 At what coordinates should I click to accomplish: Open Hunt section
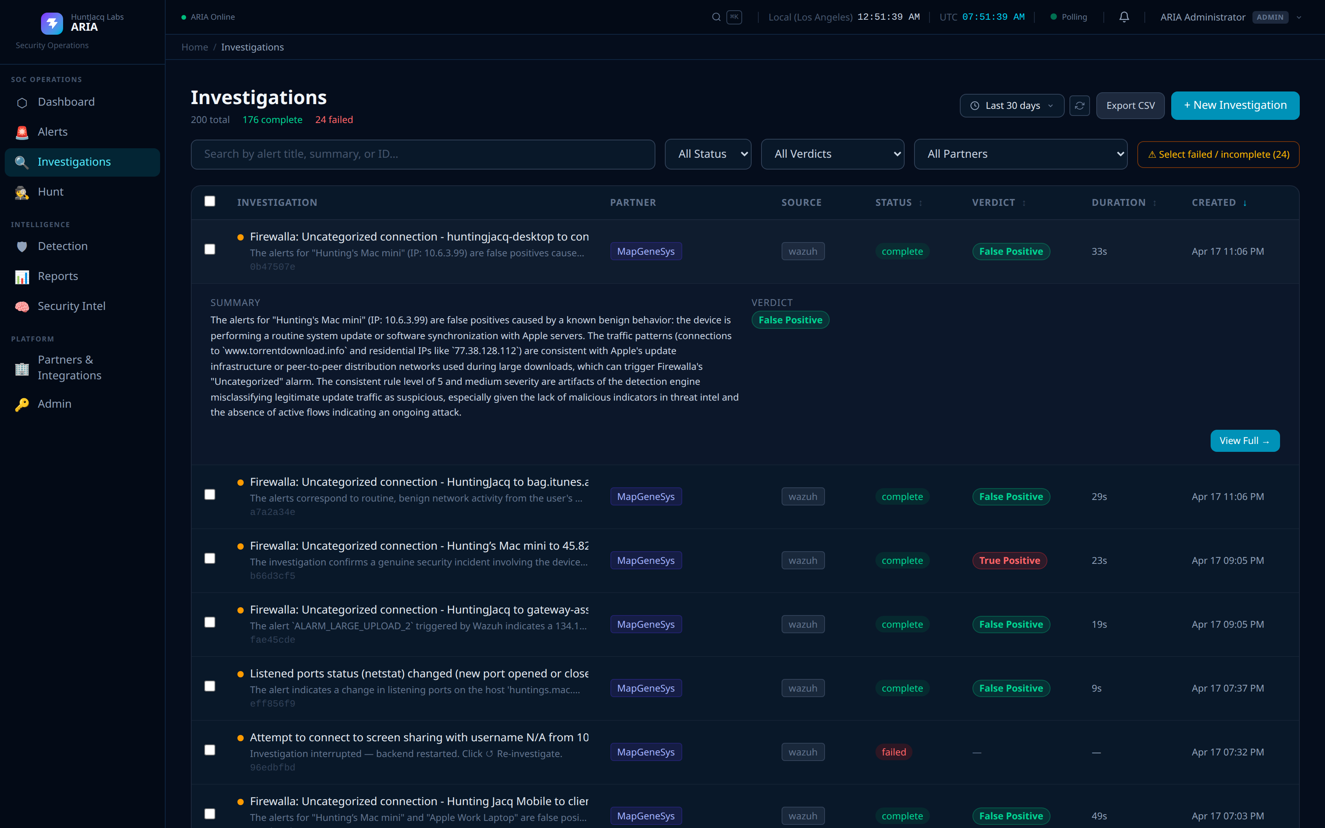pyautogui.click(x=82, y=192)
